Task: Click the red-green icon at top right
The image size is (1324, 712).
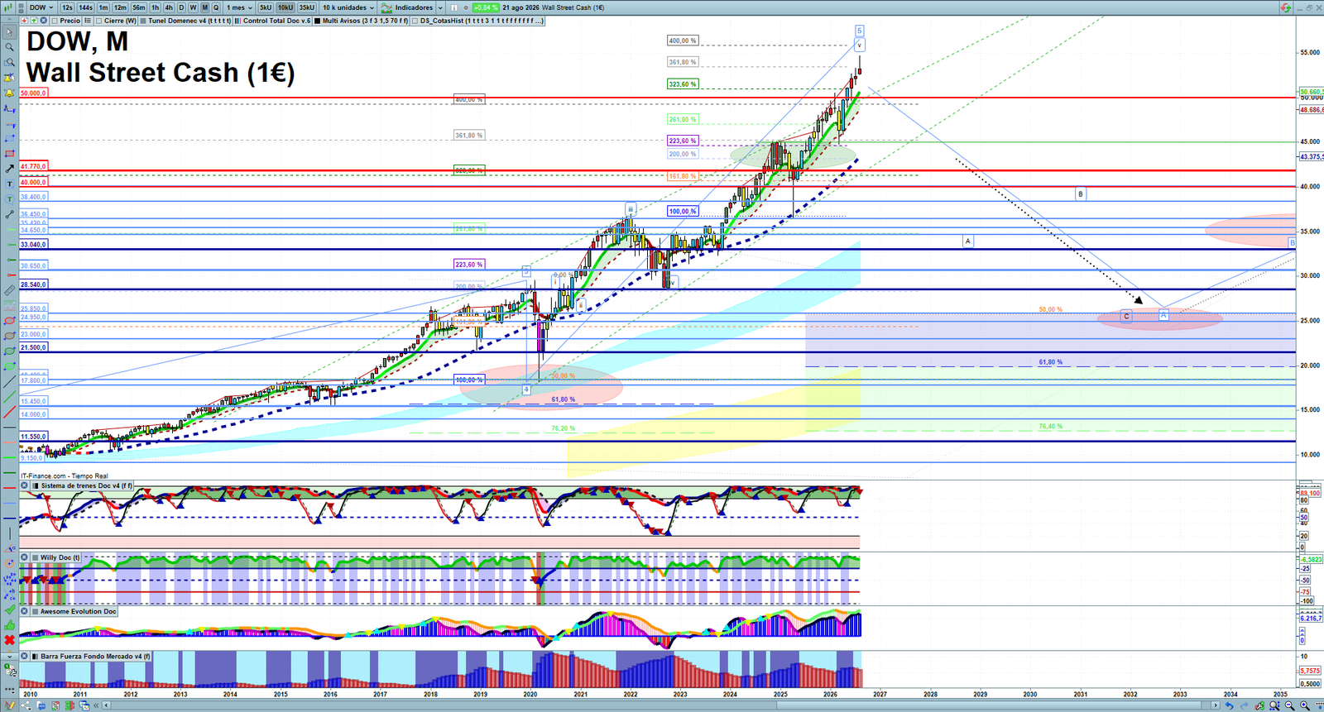Action: [x=1285, y=7]
